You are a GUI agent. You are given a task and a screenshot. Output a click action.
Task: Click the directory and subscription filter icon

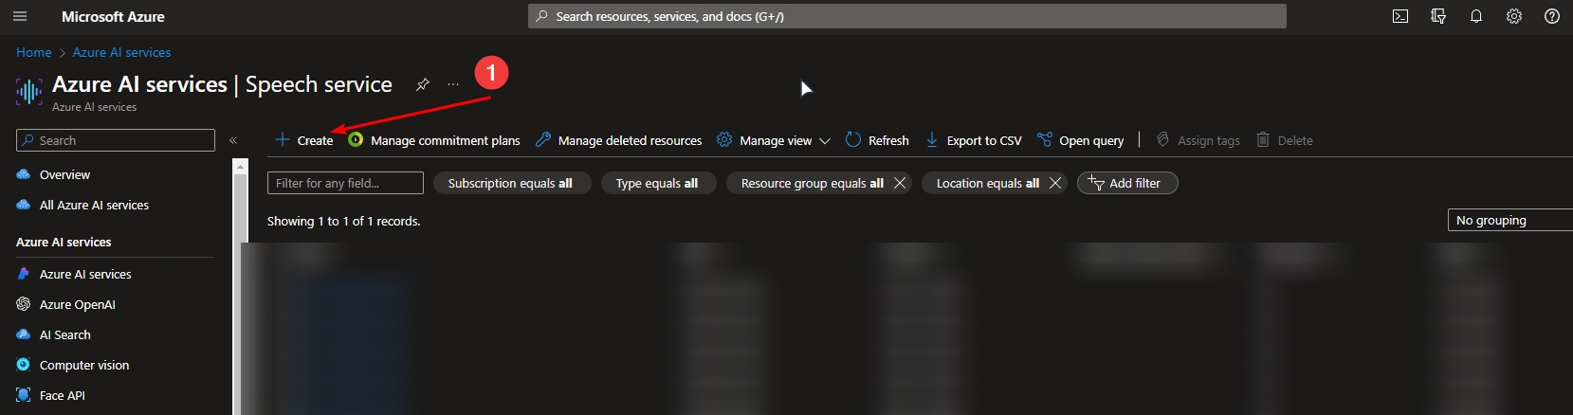pos(1437,16)
